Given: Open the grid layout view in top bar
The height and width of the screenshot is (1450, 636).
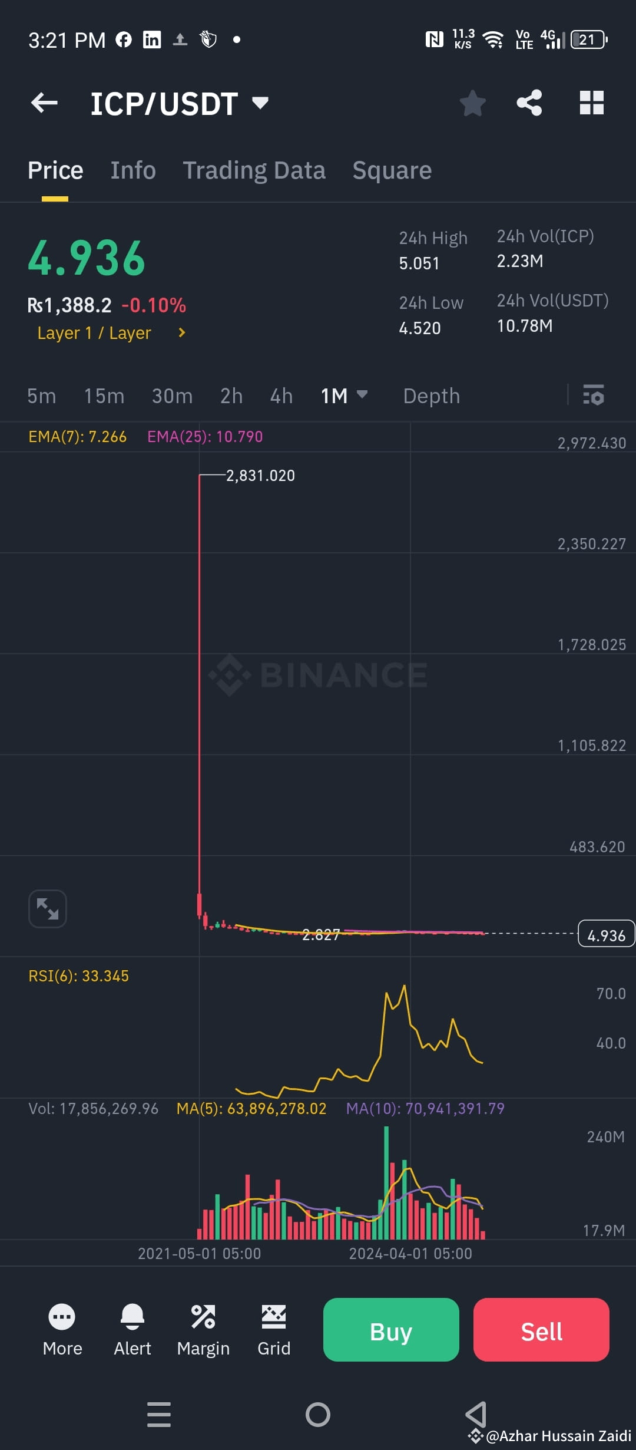Looking at the screenshot, I should click(591, 103).
